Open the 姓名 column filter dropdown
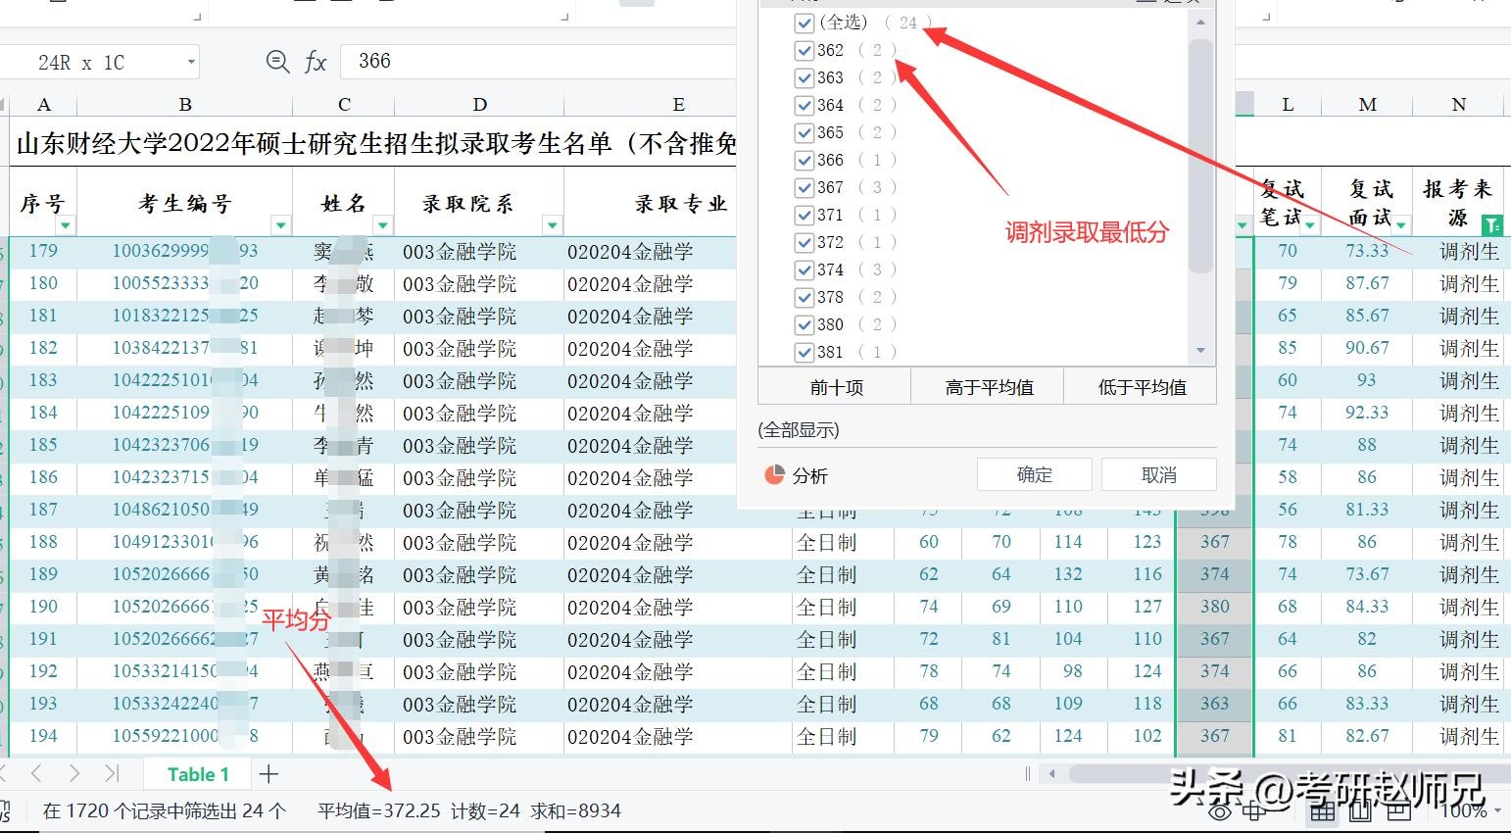Screen dimensions: 1511x833 (382, 225)
